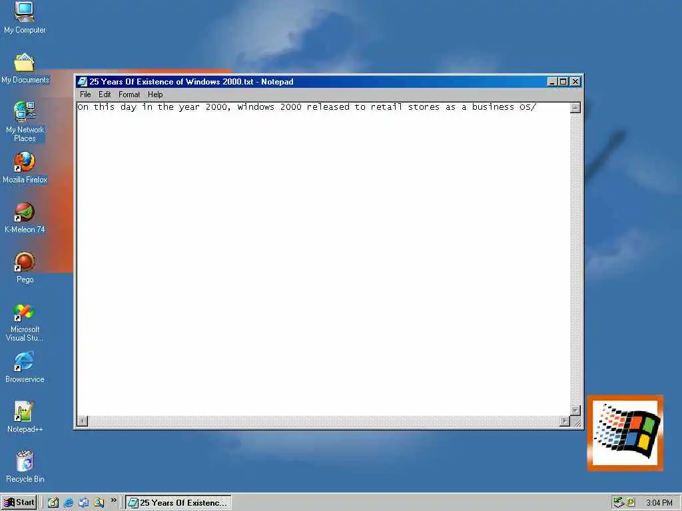Minimize the Notepad window

point(552,82)
